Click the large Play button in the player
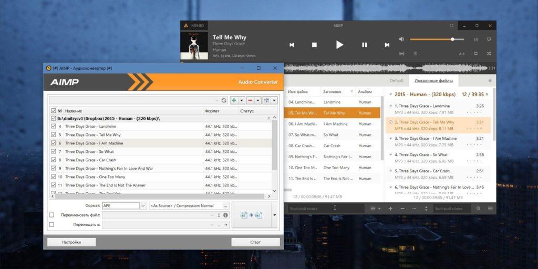 (x=339, y=45)
